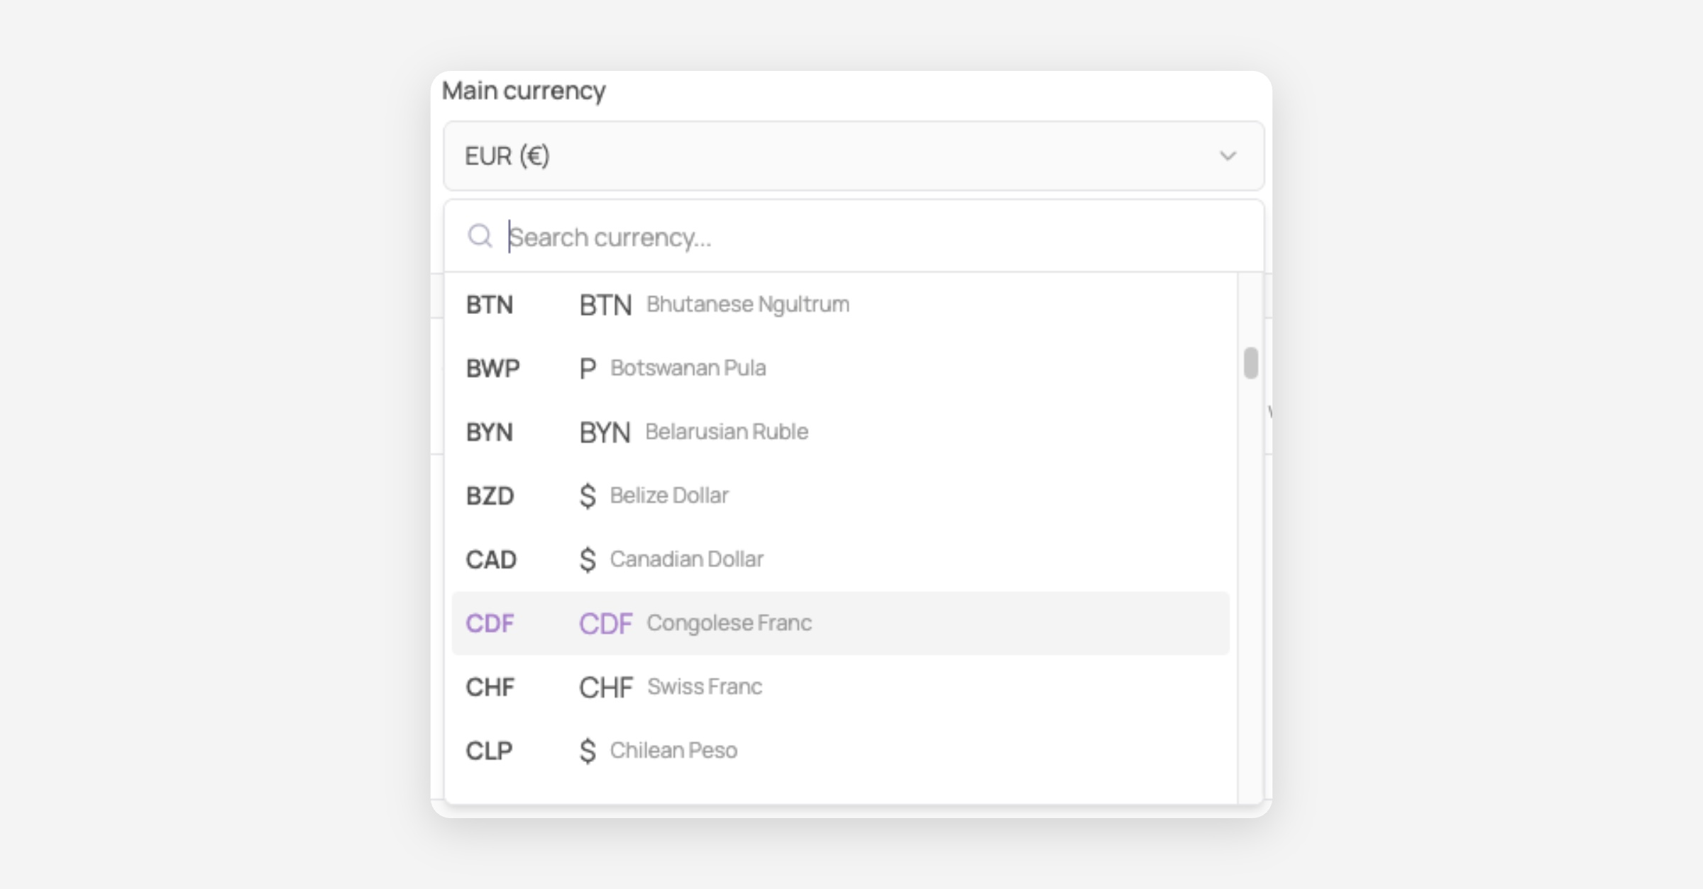Screen dimensions: 1703x889
Task: Choose BWP Botswanan Pula currency
Action: click(840, 368)
